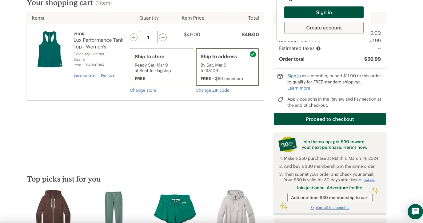This screenshot has height=223, width=423.
Task: Open the Learn more shipping link
Action: click(x=299, y=88)
